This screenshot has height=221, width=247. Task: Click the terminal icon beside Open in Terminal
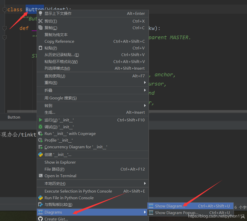41,176
